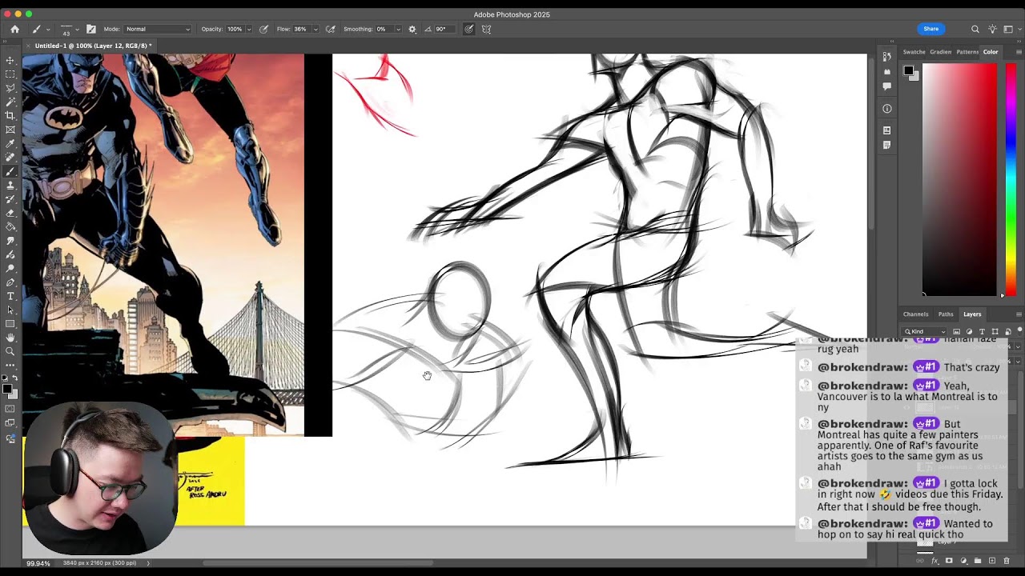Switch to the Paths tab
The image size is (1025, 576).
click(946, 314)
